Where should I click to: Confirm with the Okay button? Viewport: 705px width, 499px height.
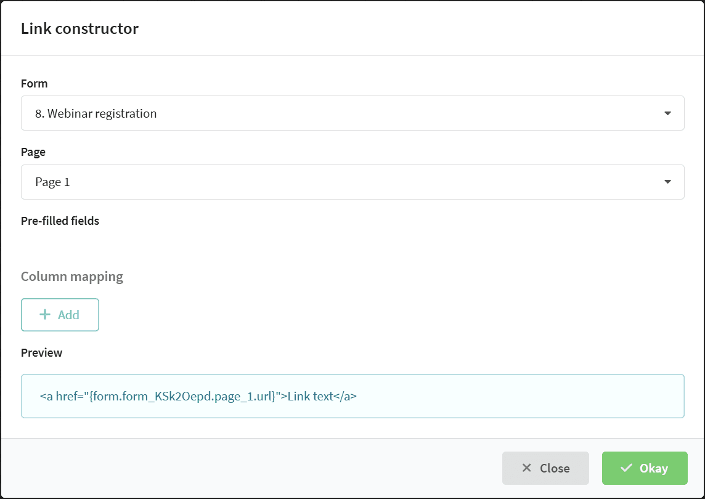[x=645, y=468]
